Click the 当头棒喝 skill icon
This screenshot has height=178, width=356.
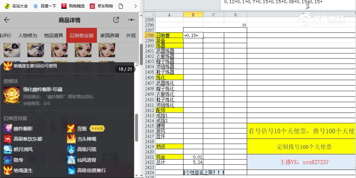[x=71, y=139]
